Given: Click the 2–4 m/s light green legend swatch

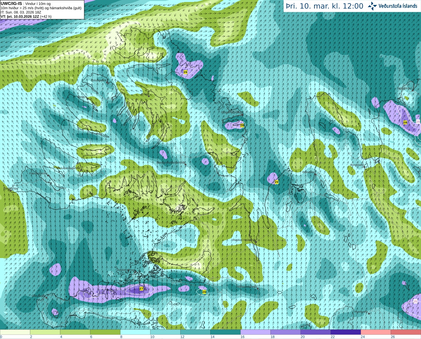Looking at the screenshot, I should 45,332.
